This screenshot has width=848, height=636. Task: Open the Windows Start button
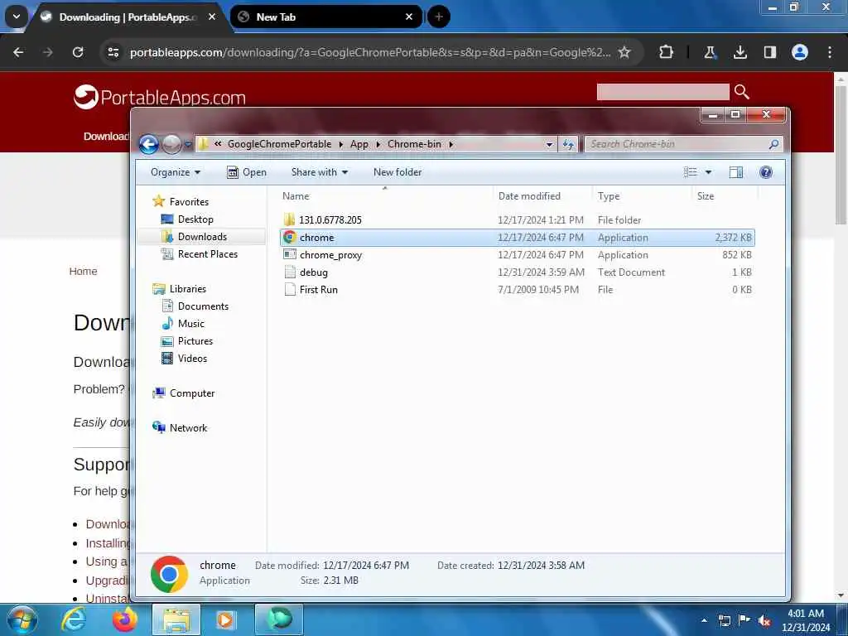pyautogui.click(x=22, y=619)
